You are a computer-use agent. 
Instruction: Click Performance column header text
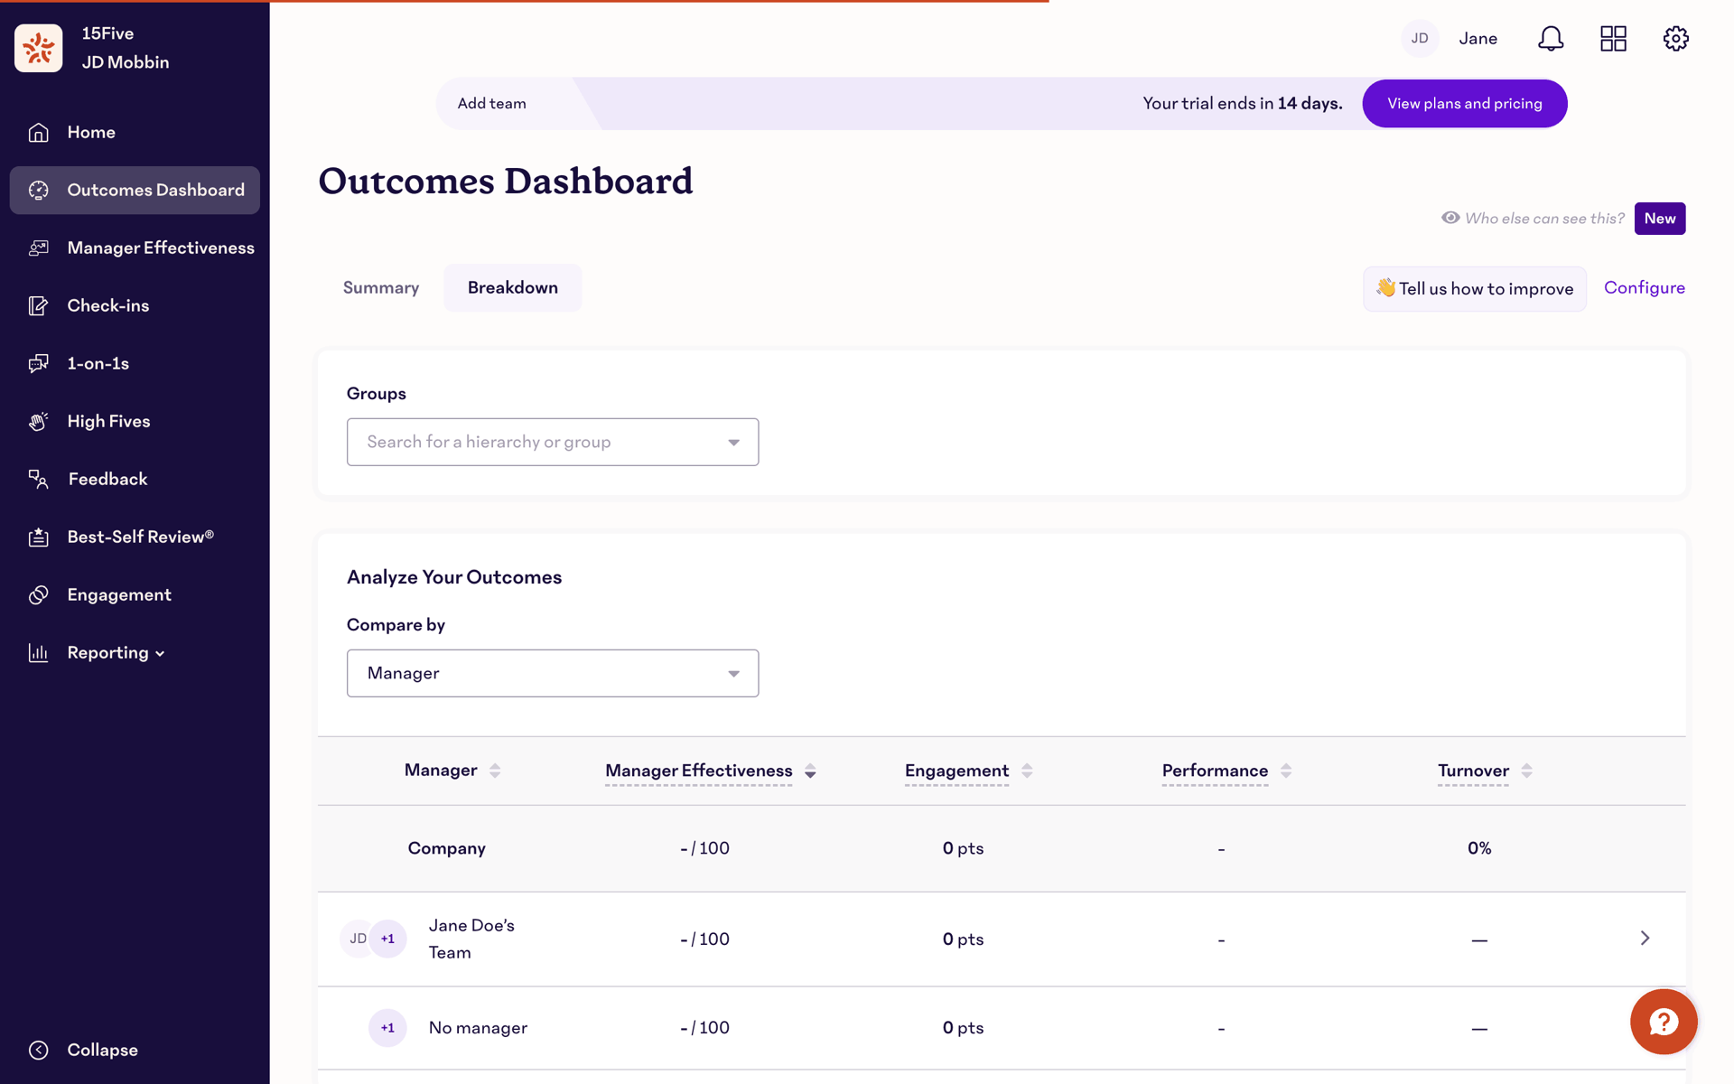click(x=1215, y=771)
